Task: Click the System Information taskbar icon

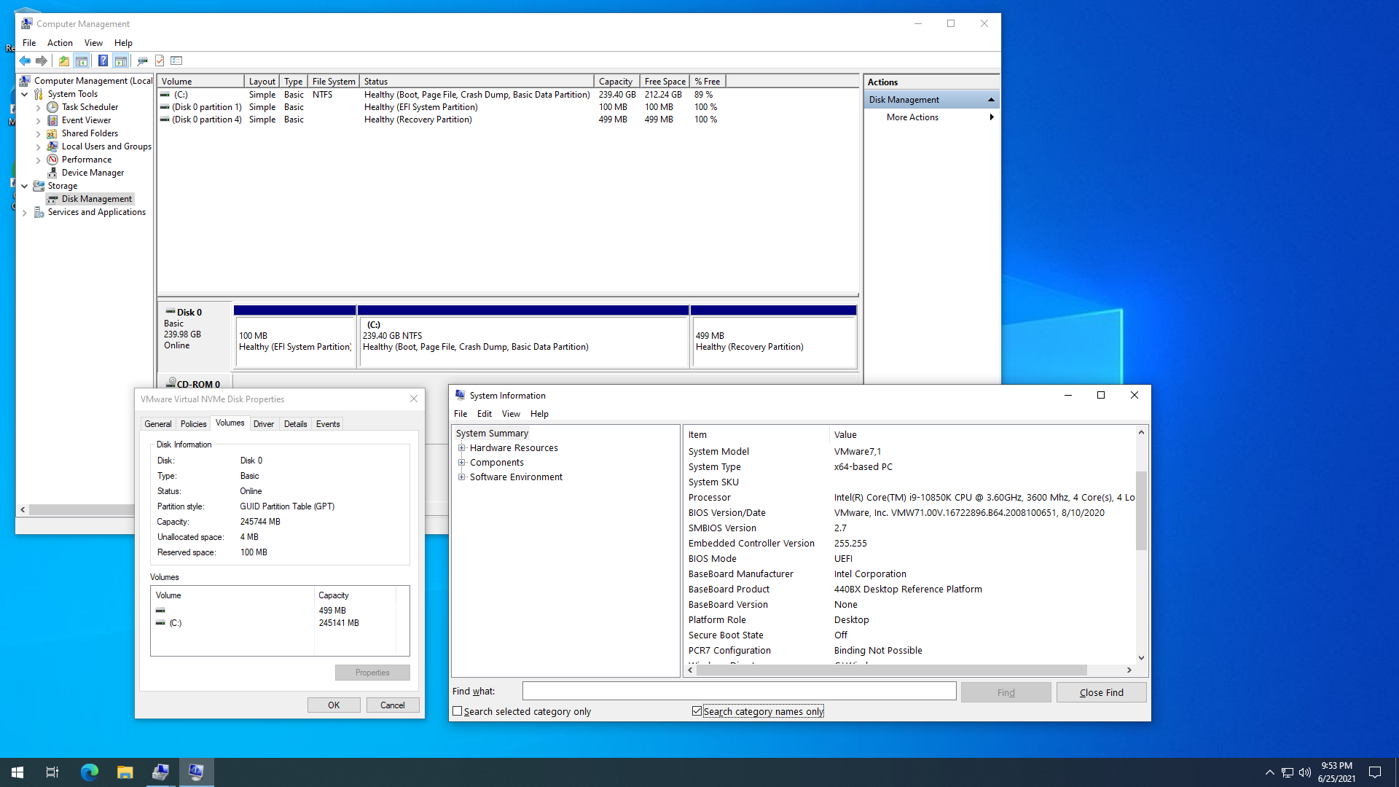Action: (x=196, y=772)
